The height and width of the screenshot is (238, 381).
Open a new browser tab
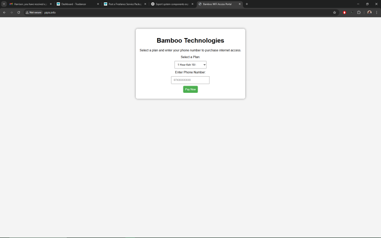[x=247, y=4]
